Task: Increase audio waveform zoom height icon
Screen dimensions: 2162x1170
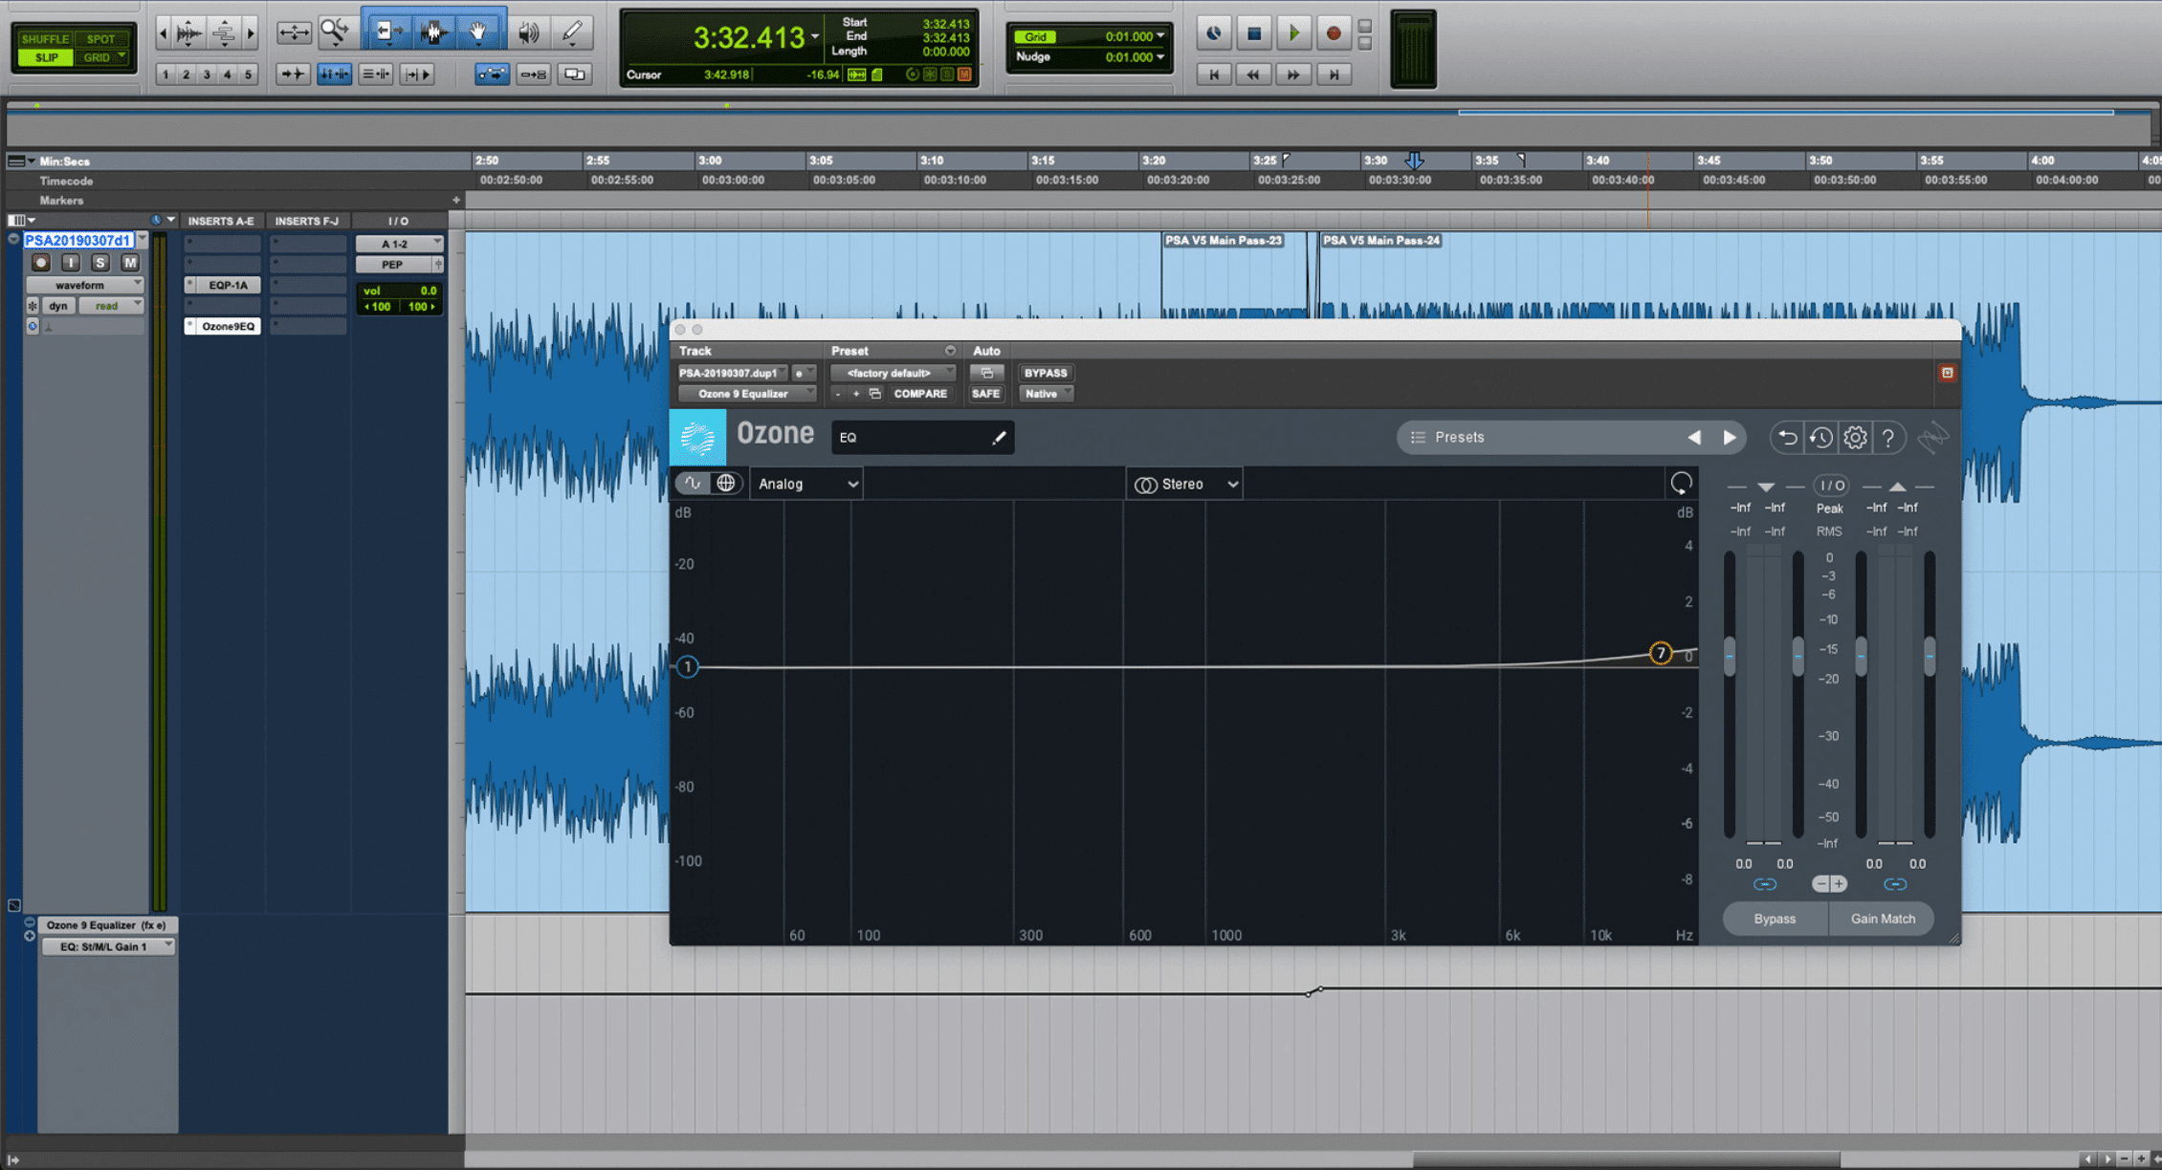Action: [189, 33]
